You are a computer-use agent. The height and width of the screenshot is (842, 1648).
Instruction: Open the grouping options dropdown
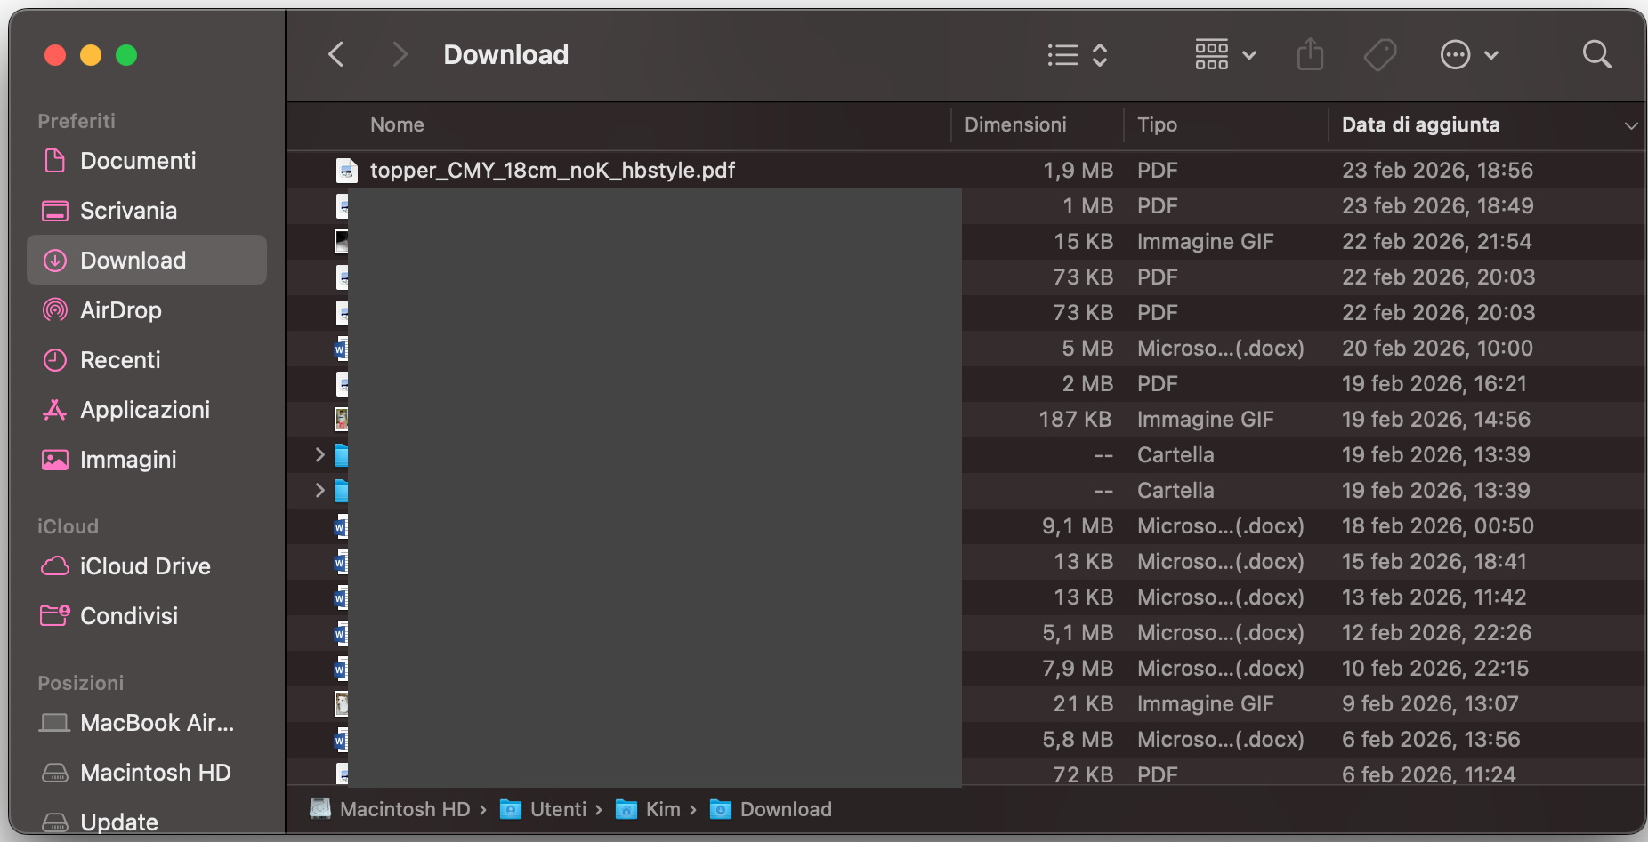point(1225,54)
